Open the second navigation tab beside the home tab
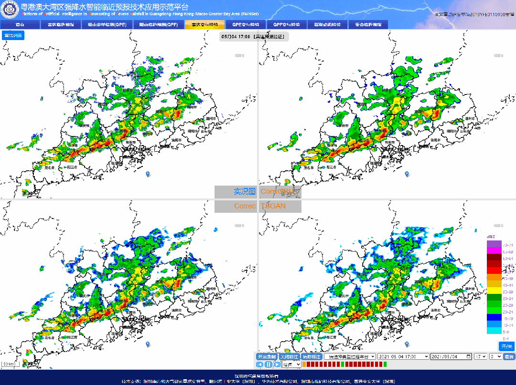The width and height of the screenshot is (516, 385). tap(61, 25)
